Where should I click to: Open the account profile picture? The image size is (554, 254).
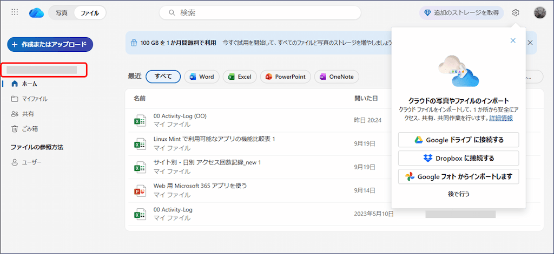click(x=540, y=13)
